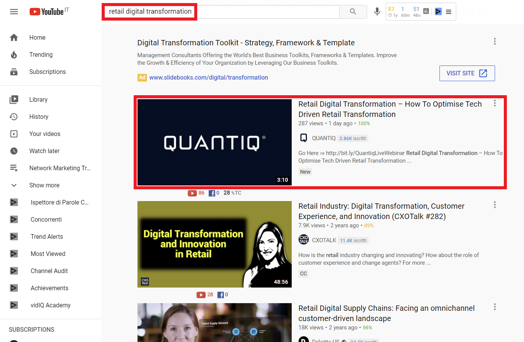Open Library in sidebar

(x=51, y=99)
